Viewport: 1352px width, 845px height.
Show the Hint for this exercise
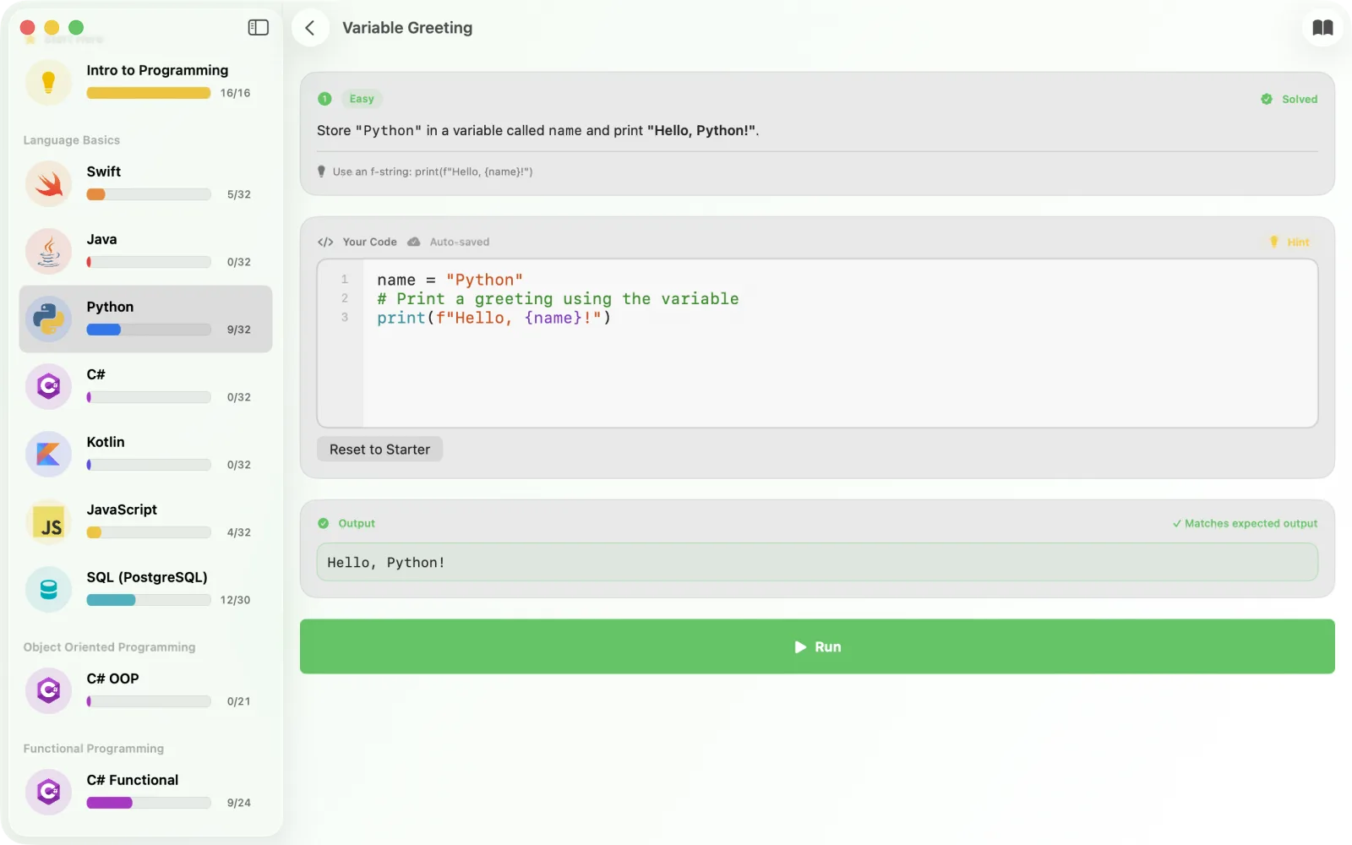[x=1289, y=242]
